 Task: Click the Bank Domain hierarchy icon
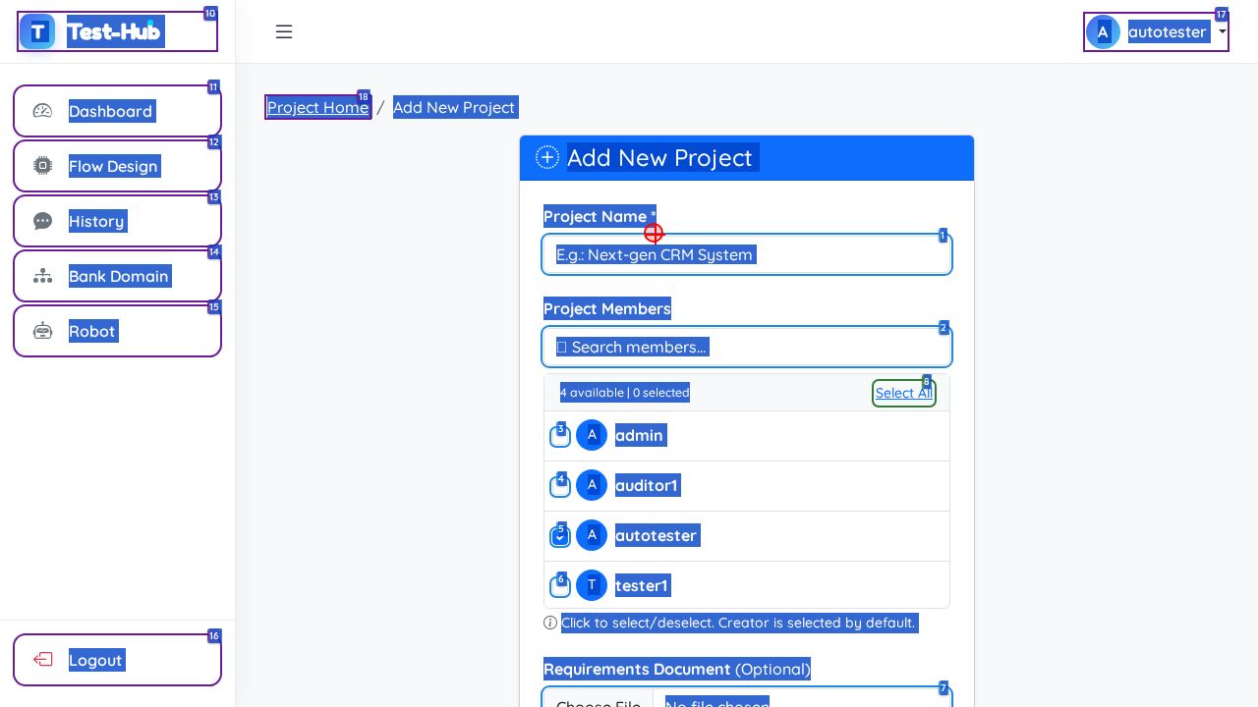click(42, 276)
